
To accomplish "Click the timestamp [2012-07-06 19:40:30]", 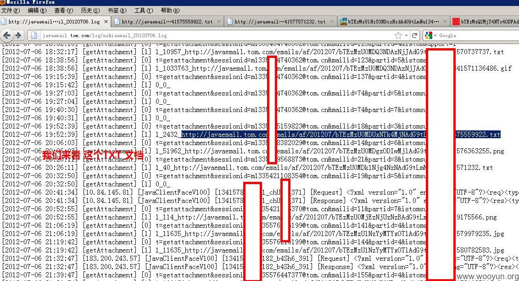I will 40,110.
